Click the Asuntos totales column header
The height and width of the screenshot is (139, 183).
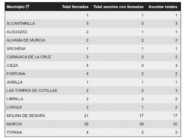pyautogui.click(x=163, y=7)
